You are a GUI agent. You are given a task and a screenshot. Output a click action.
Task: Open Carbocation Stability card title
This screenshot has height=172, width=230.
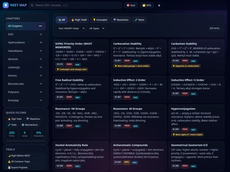point(127,44)
